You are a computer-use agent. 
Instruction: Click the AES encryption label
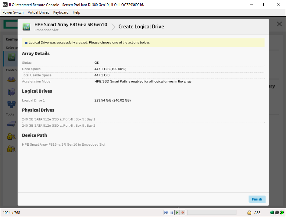257,213
